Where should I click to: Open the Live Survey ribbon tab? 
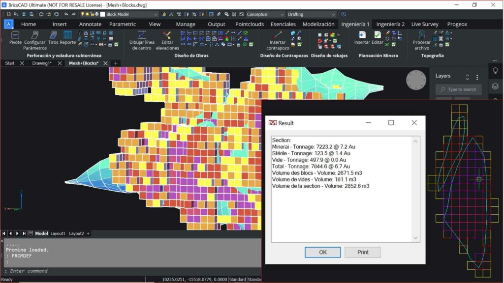[425, 24]
